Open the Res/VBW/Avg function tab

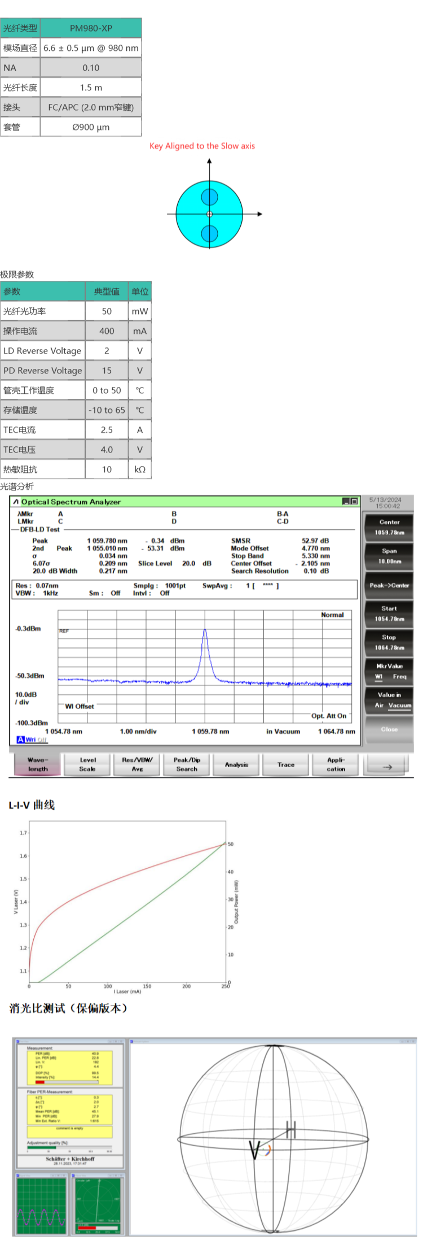137,764
